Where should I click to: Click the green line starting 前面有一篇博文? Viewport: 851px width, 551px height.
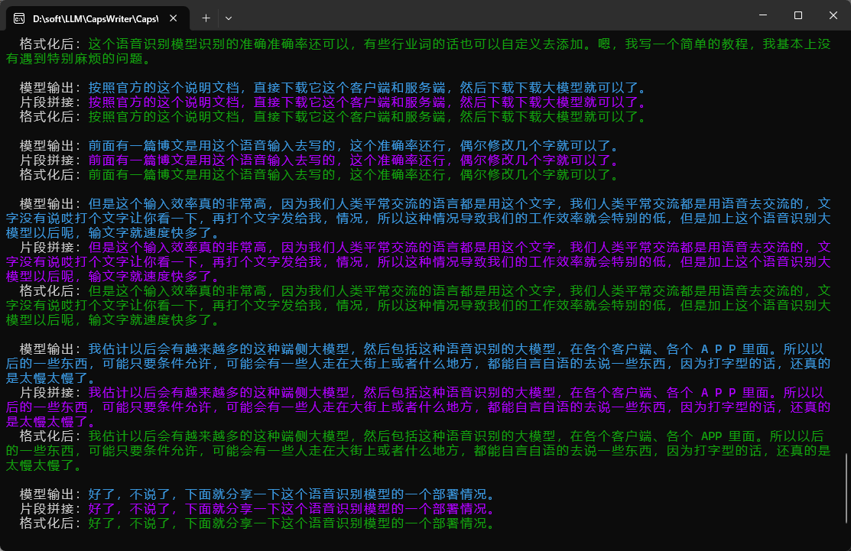pos(354,175)
